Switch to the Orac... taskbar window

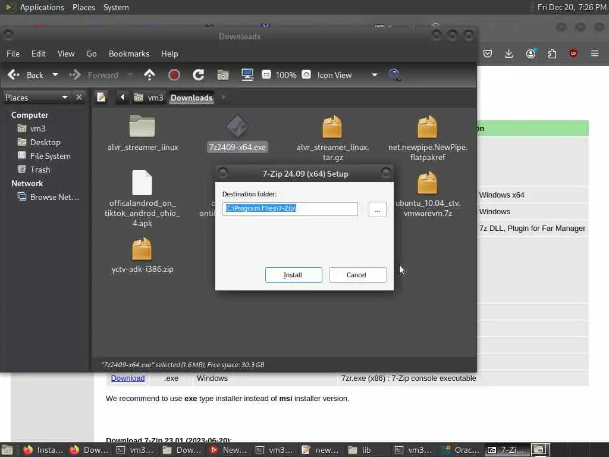[461, 450]
